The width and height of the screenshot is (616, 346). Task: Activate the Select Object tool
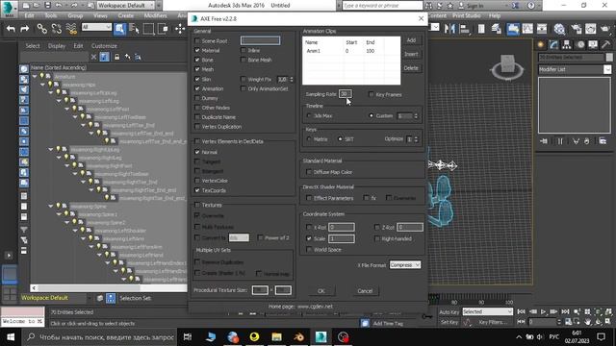point(119,29)
